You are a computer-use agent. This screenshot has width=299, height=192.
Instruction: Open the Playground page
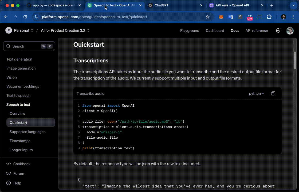click(190, 30)
